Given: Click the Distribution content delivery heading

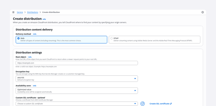Looking at the screenshot, I should click(x=34, y=30).
